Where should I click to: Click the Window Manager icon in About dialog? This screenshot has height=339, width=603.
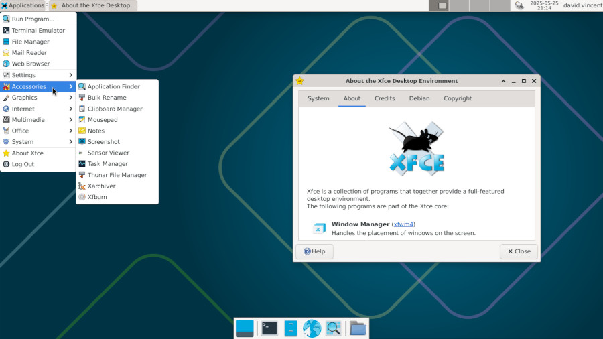click(x=319, y=228)
